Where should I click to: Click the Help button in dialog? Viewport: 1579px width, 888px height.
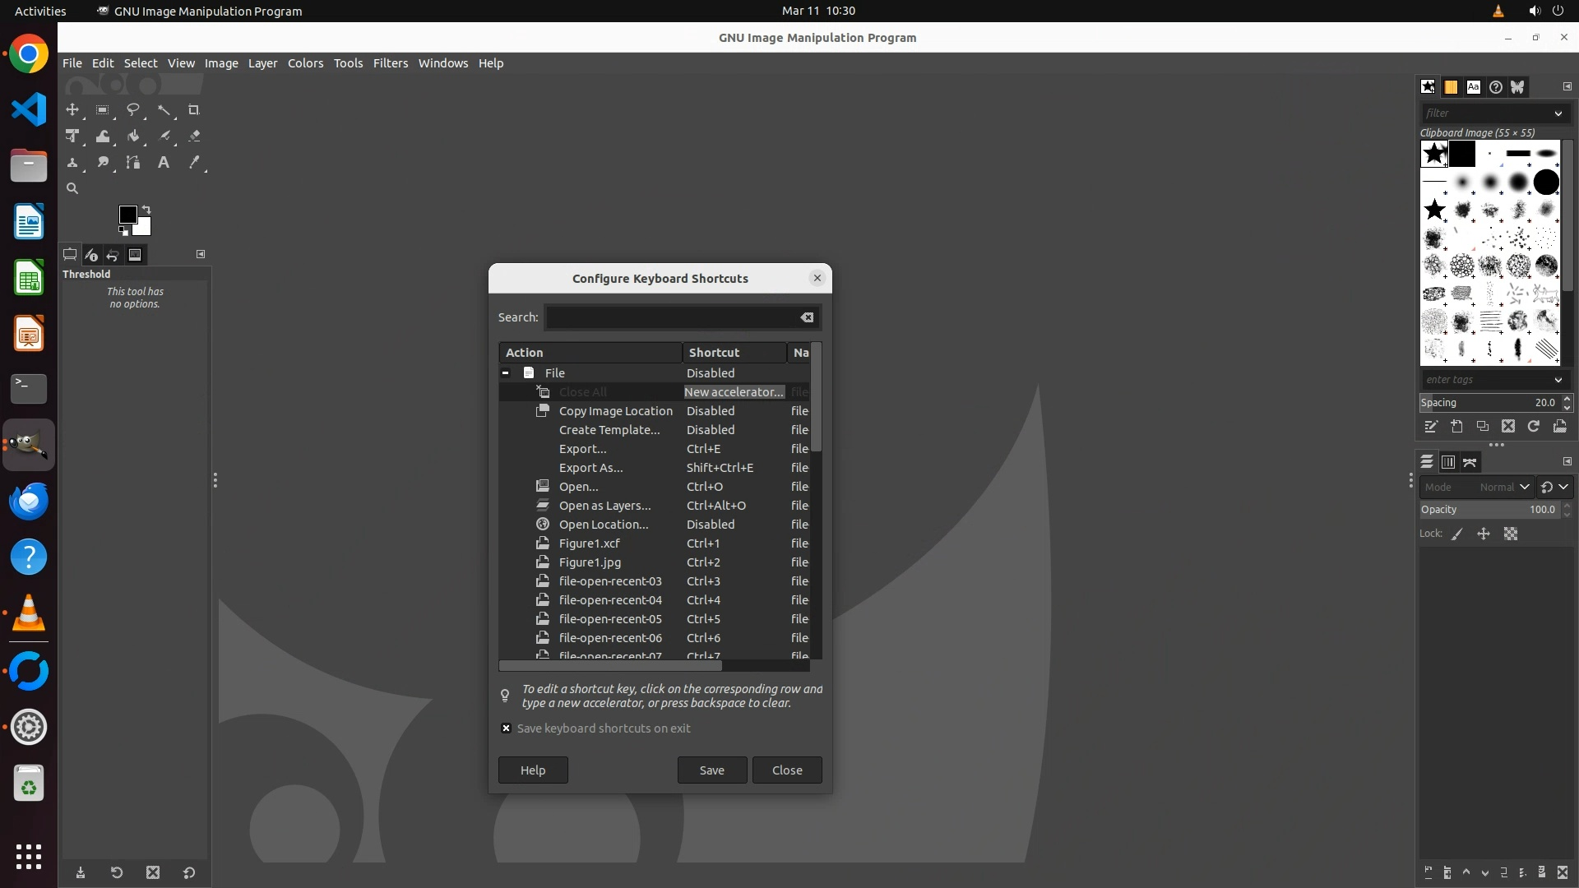[532, 770]
